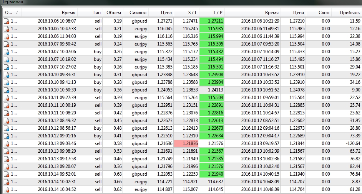The image size is (362, 194).
Task: Click buy order icon in row 2016.10.07 10:07:06
Action: pyautogui.click(x=6, y=52)
